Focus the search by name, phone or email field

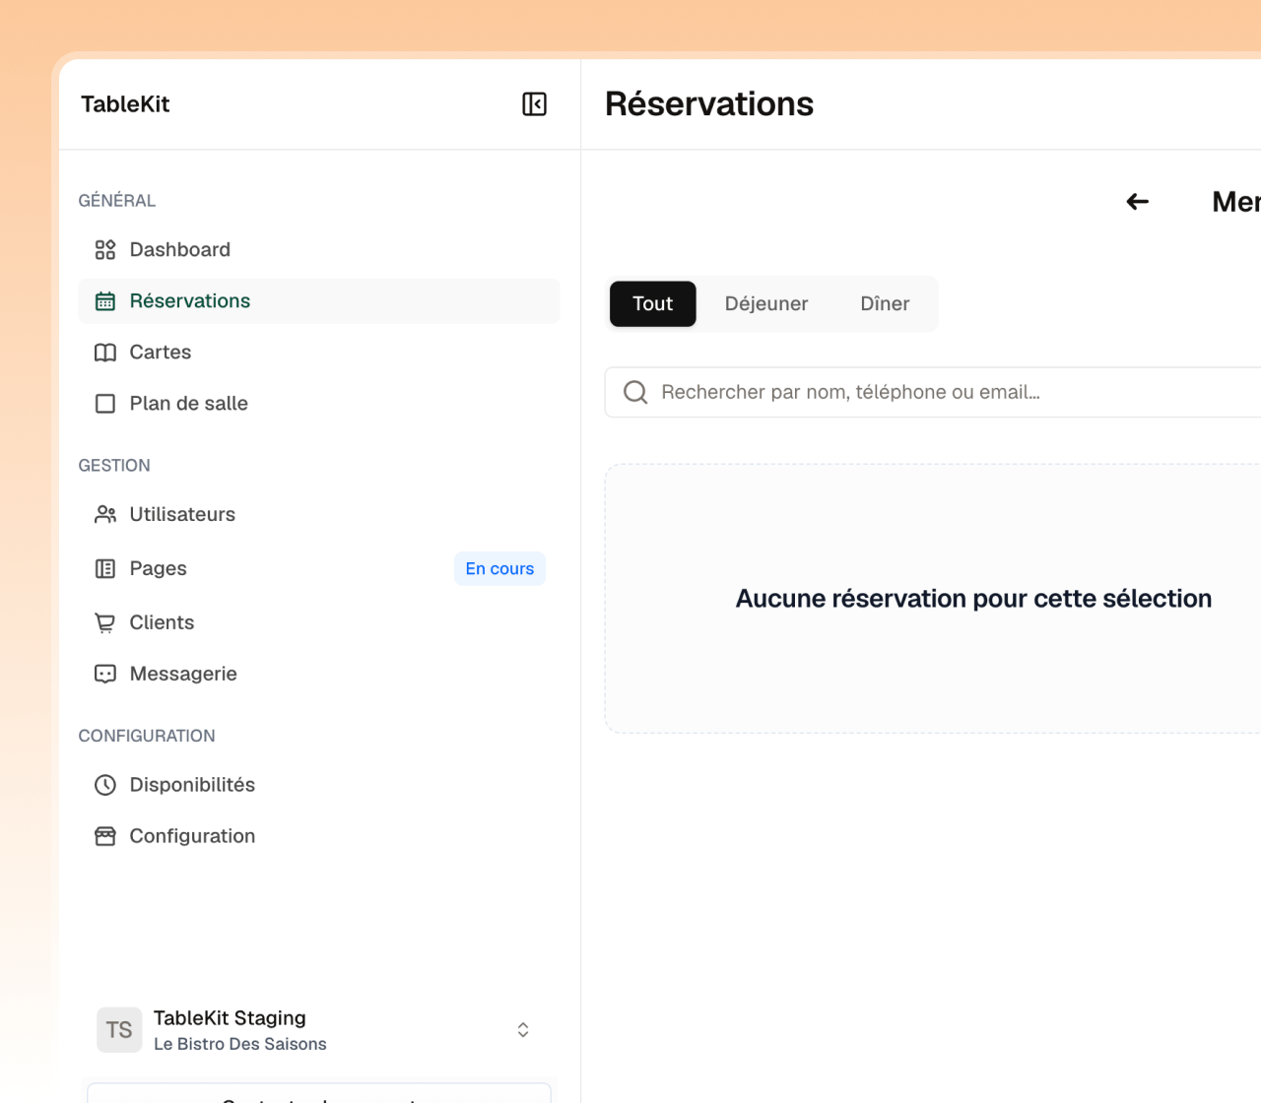point(933,392)
